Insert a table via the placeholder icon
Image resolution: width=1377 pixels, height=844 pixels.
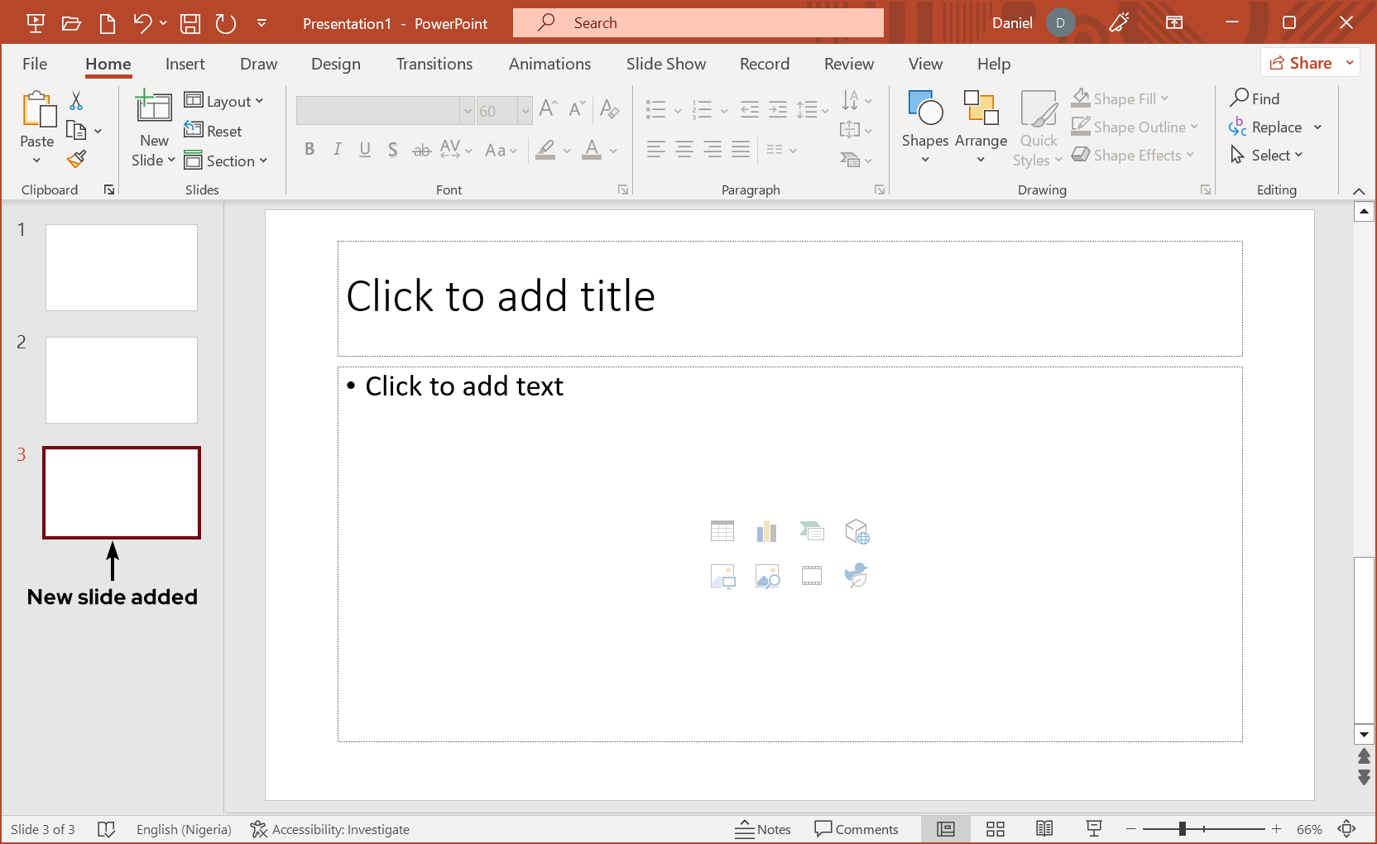(722, 530)
